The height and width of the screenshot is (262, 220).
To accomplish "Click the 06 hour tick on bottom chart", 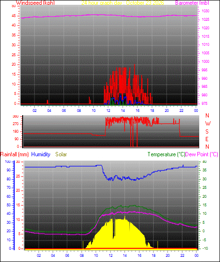I will click(67, 255).
